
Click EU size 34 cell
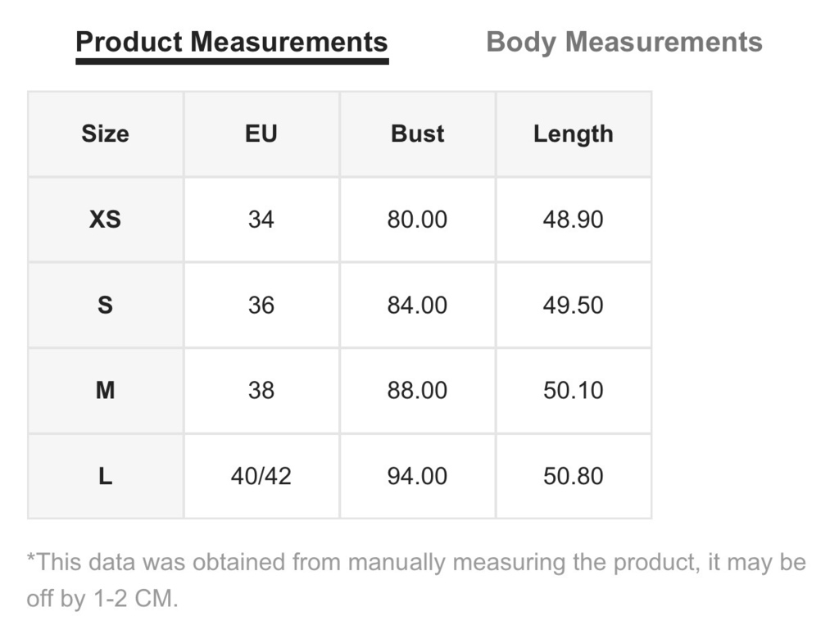tap(261, 220)
